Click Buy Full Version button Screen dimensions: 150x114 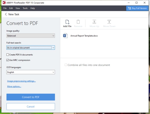point(137,8)
